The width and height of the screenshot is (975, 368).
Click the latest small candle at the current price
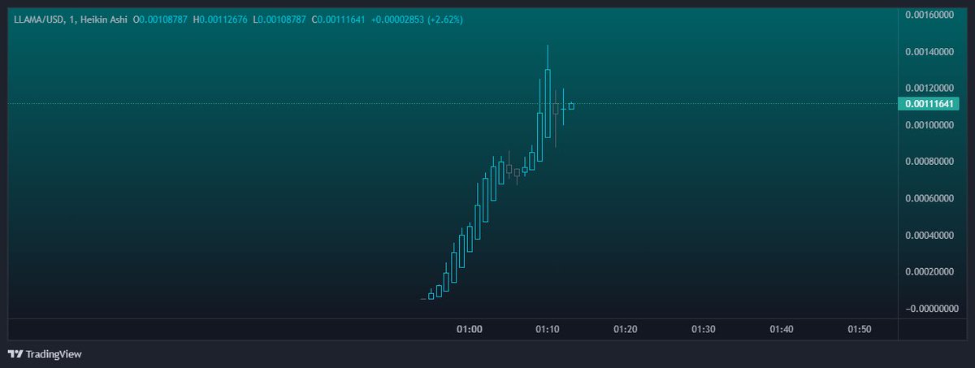coord(571,106)
